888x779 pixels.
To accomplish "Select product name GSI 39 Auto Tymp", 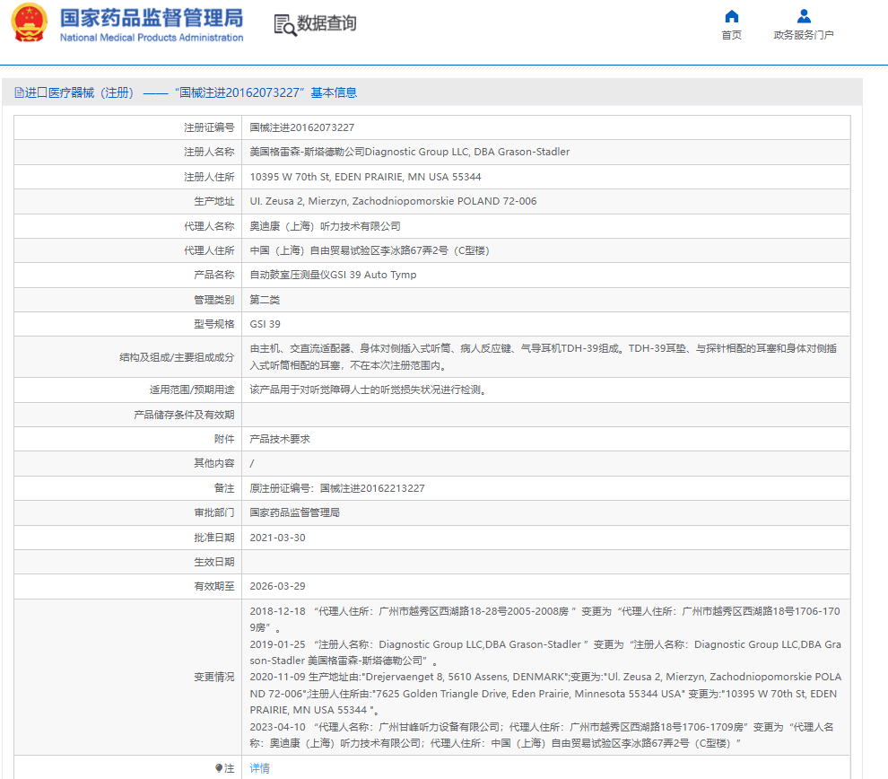I will point(333,275).
